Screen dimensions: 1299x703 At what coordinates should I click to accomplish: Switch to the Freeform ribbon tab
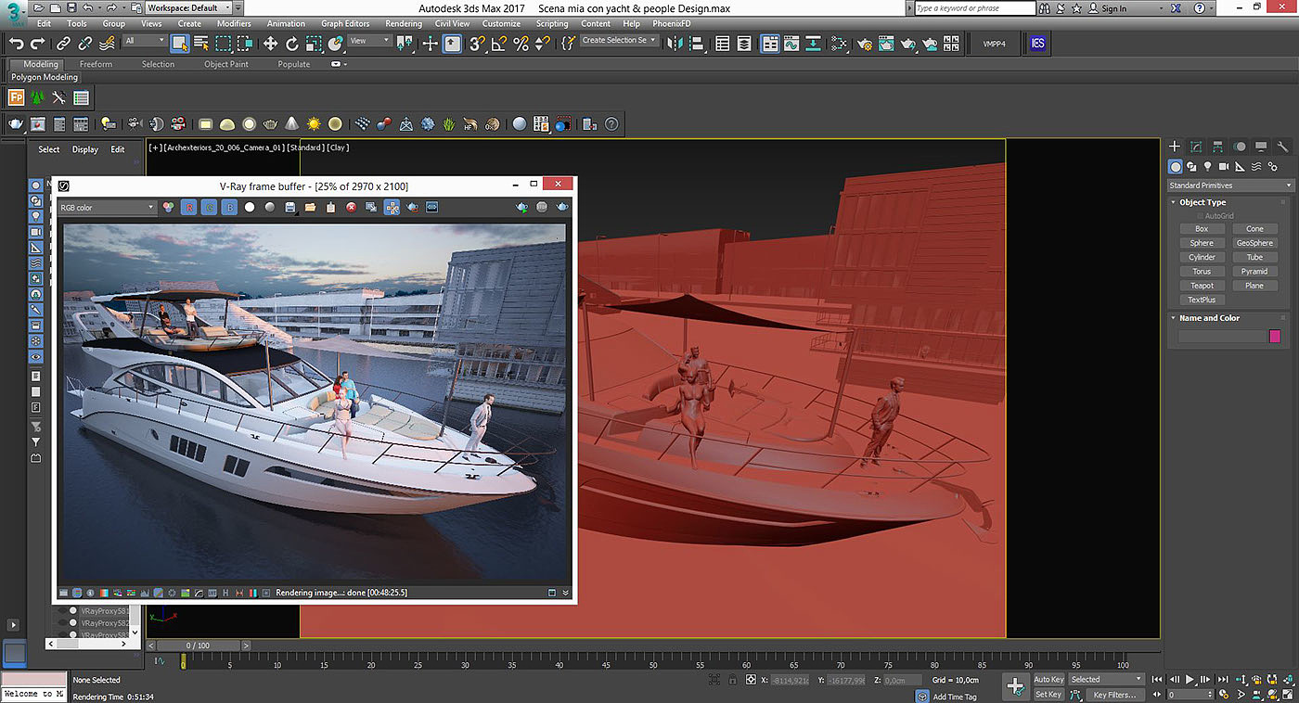pyautogui.click(x=96, y=64)
